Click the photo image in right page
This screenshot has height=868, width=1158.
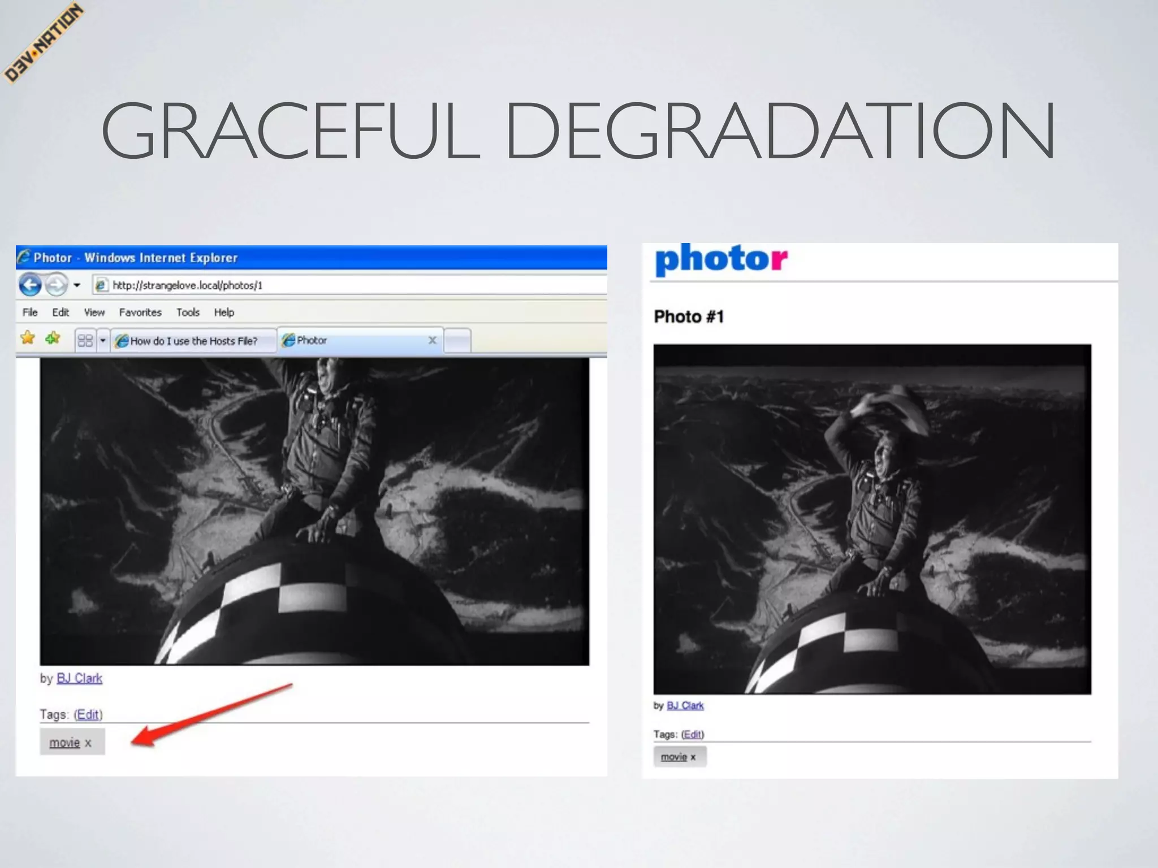click(x=872, y=519)
